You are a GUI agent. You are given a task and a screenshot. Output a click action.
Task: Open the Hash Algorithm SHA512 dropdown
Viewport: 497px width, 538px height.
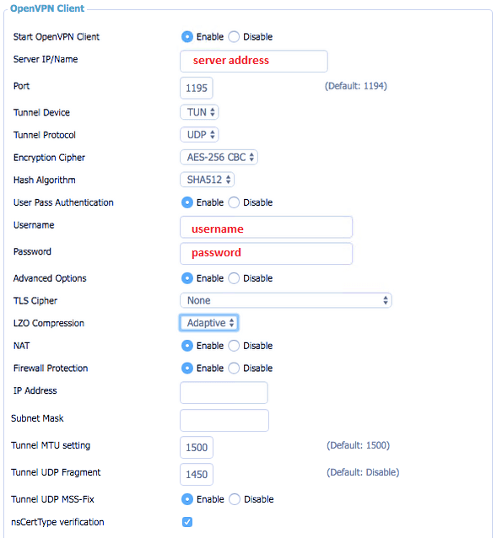pyautogui.click(x=208, y=180)
